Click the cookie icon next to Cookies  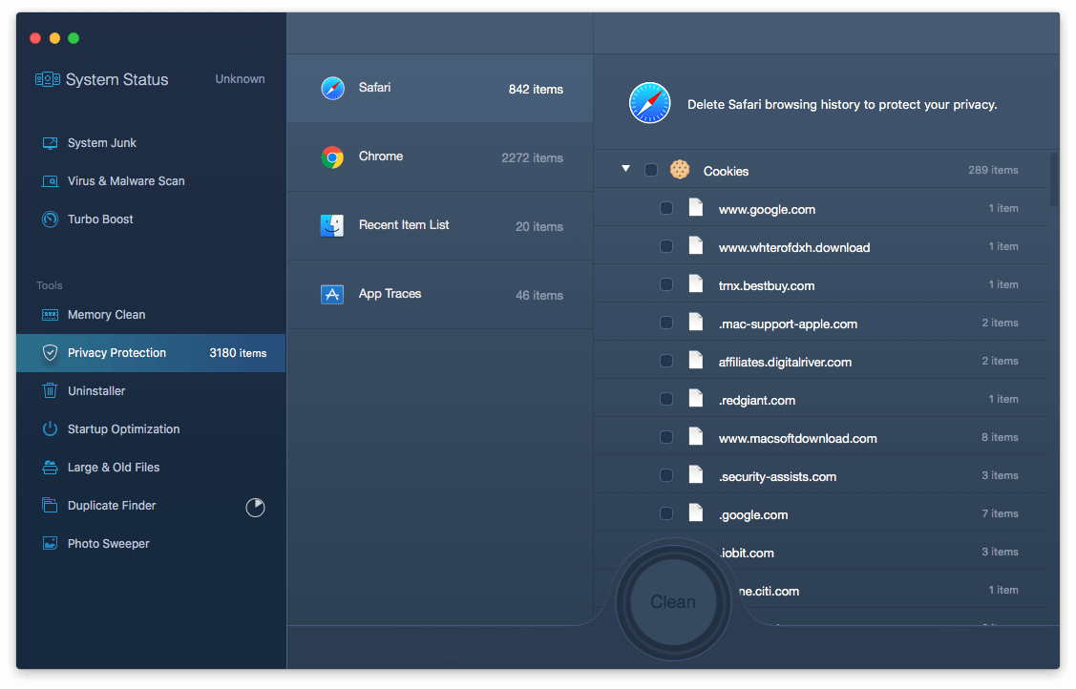(680, 169)
